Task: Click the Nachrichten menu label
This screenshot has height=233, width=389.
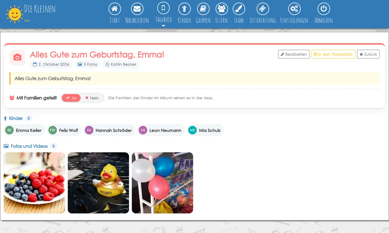Action: (x=137, y=20)
